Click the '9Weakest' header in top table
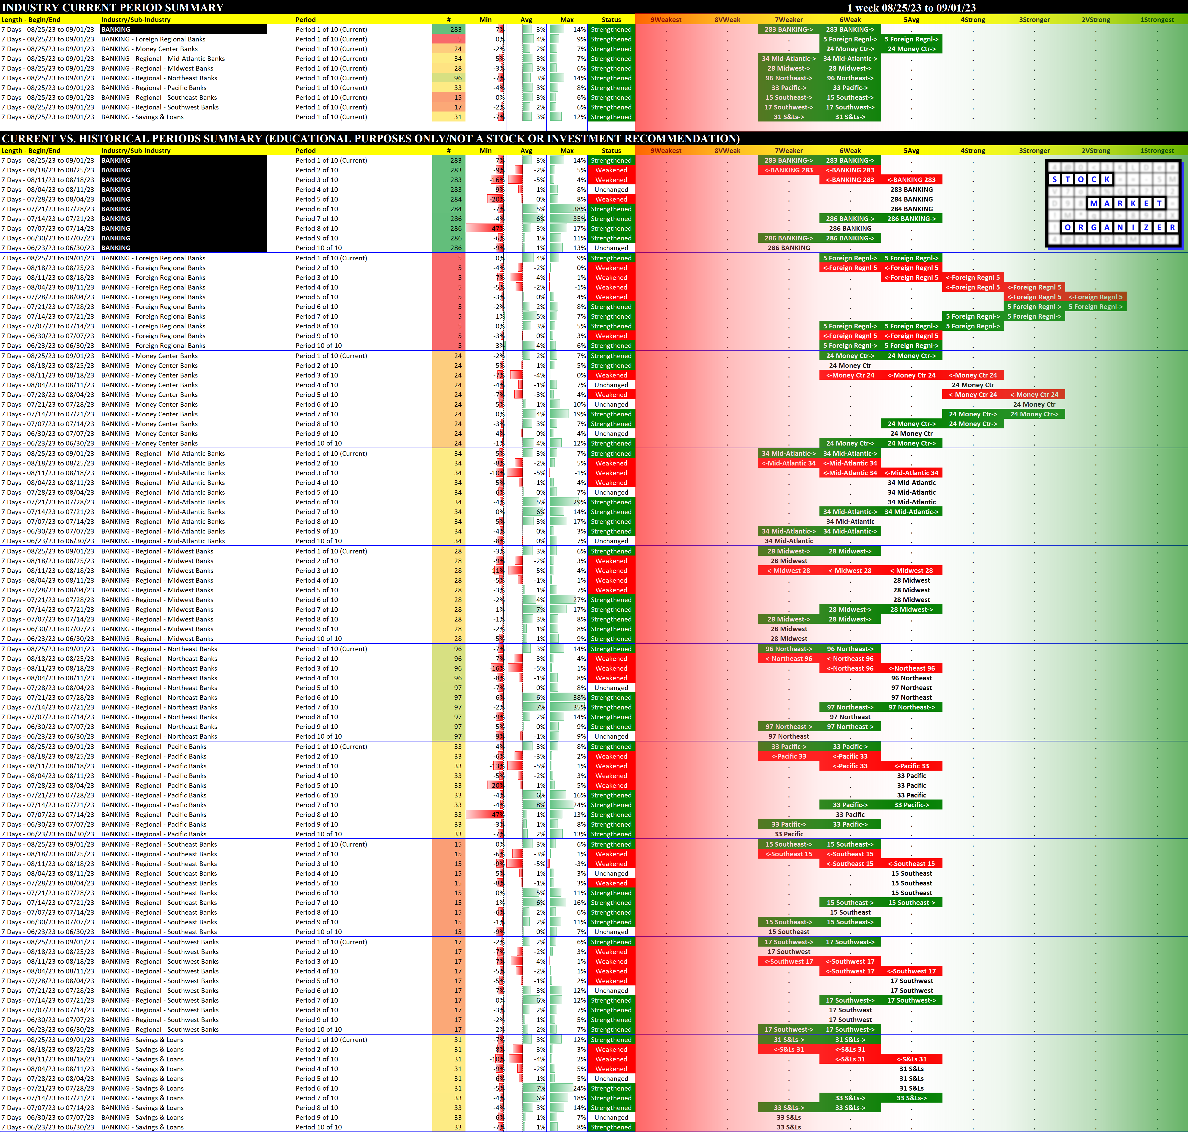Image resolution: width=1188 pixels, height=1132 pixels. [x=665, y=19]
